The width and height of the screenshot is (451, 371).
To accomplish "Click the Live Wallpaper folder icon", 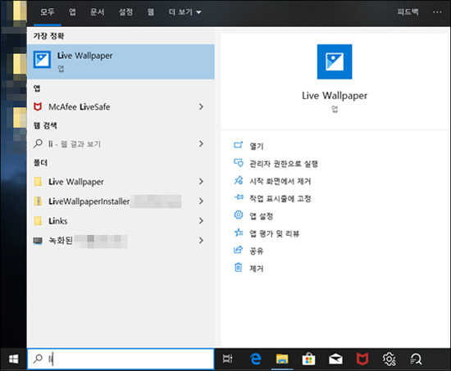I will 38,182.
